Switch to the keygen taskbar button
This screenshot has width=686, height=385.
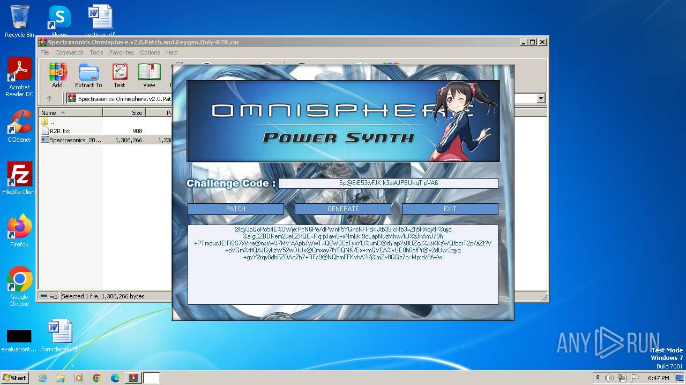(152, 378)
